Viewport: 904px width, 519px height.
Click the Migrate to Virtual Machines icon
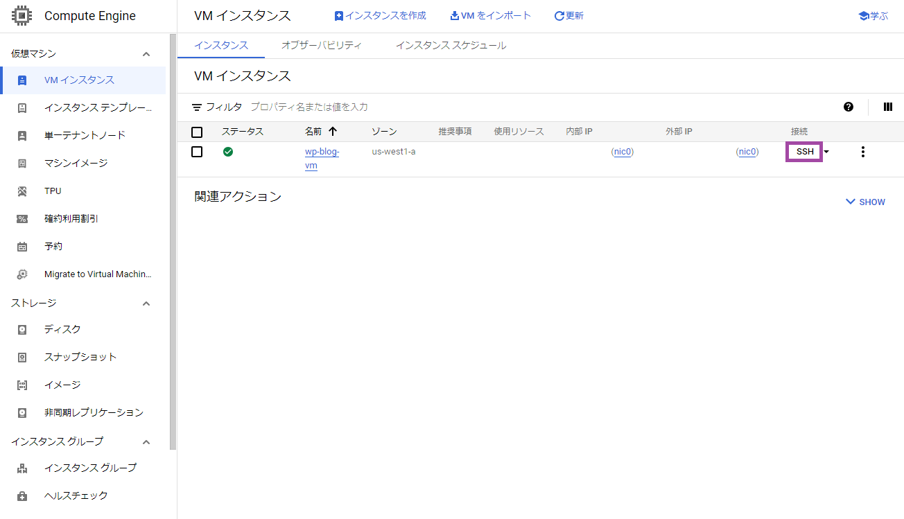click(22, 274)
